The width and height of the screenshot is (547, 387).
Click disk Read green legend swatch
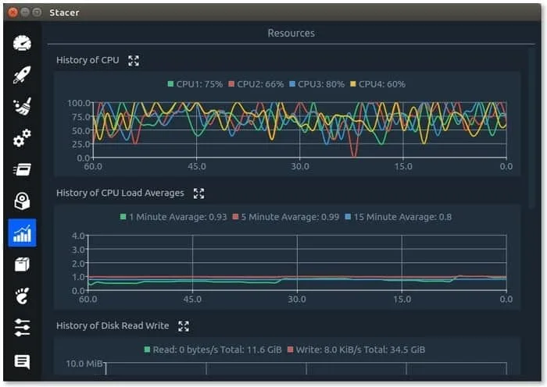tap(147, 350)
